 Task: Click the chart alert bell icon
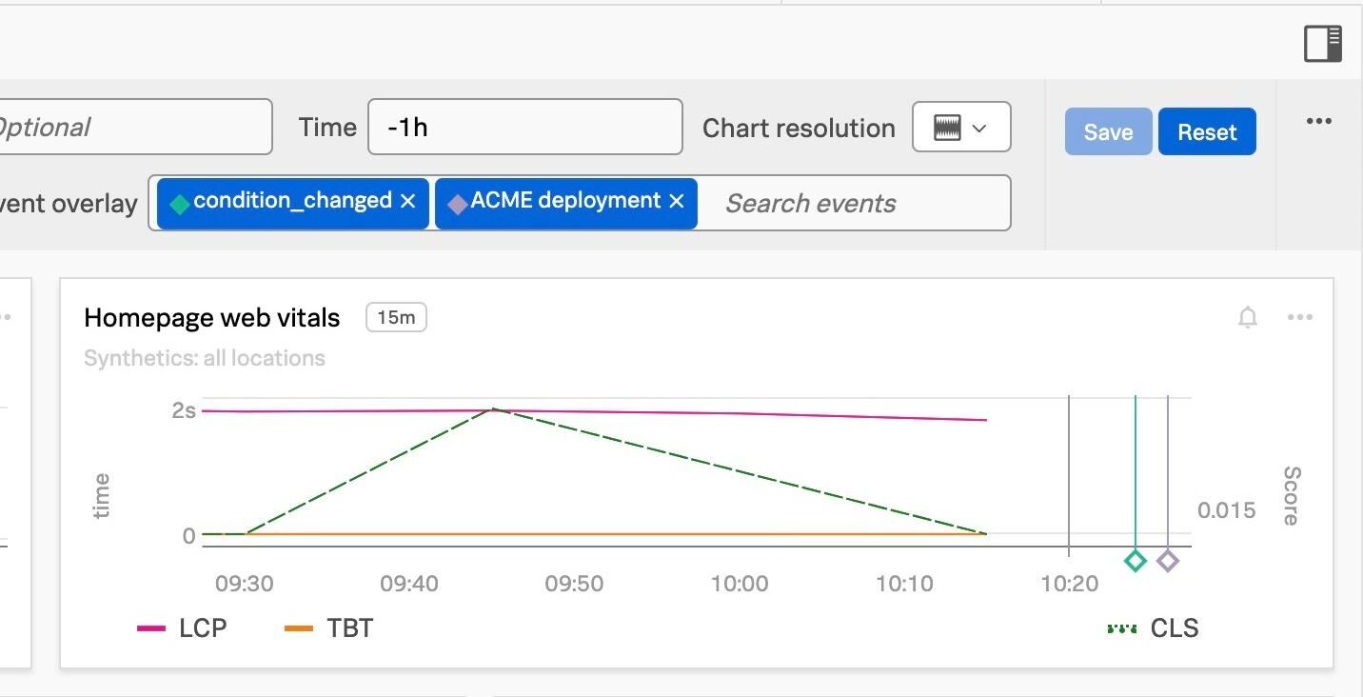pyautogui.click(x=1247, y=318)
